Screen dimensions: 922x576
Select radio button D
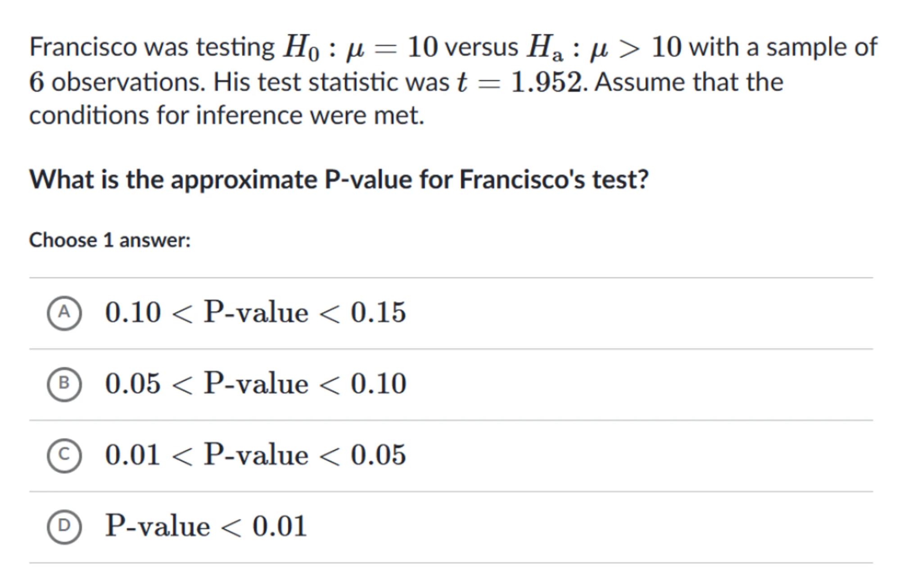tap(64, 526)
